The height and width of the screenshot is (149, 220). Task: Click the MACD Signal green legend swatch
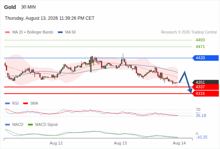click(31, 125)
